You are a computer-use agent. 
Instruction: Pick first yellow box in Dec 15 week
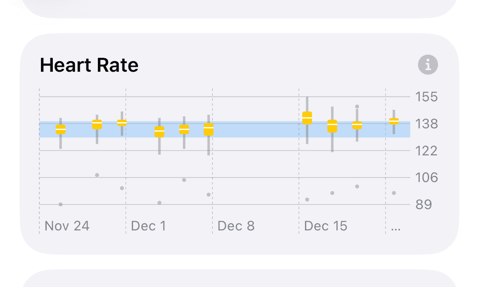point(307,118)
